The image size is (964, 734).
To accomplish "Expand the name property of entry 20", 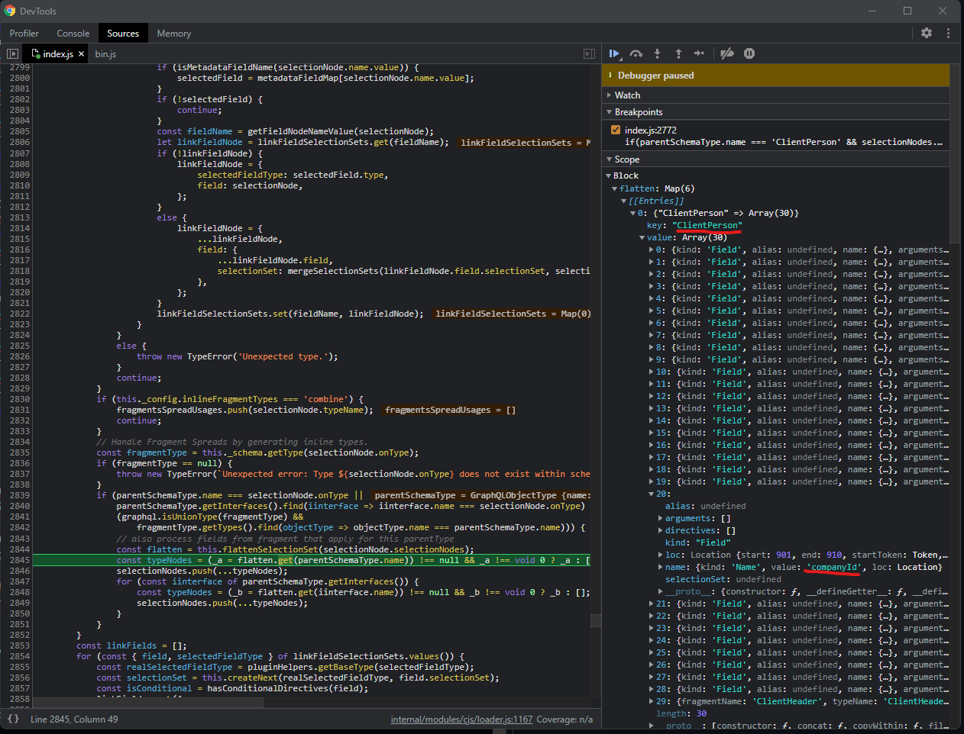I will click(661, 567).
